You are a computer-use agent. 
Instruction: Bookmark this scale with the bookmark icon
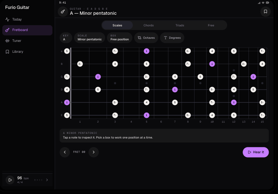tap(266, 12)
